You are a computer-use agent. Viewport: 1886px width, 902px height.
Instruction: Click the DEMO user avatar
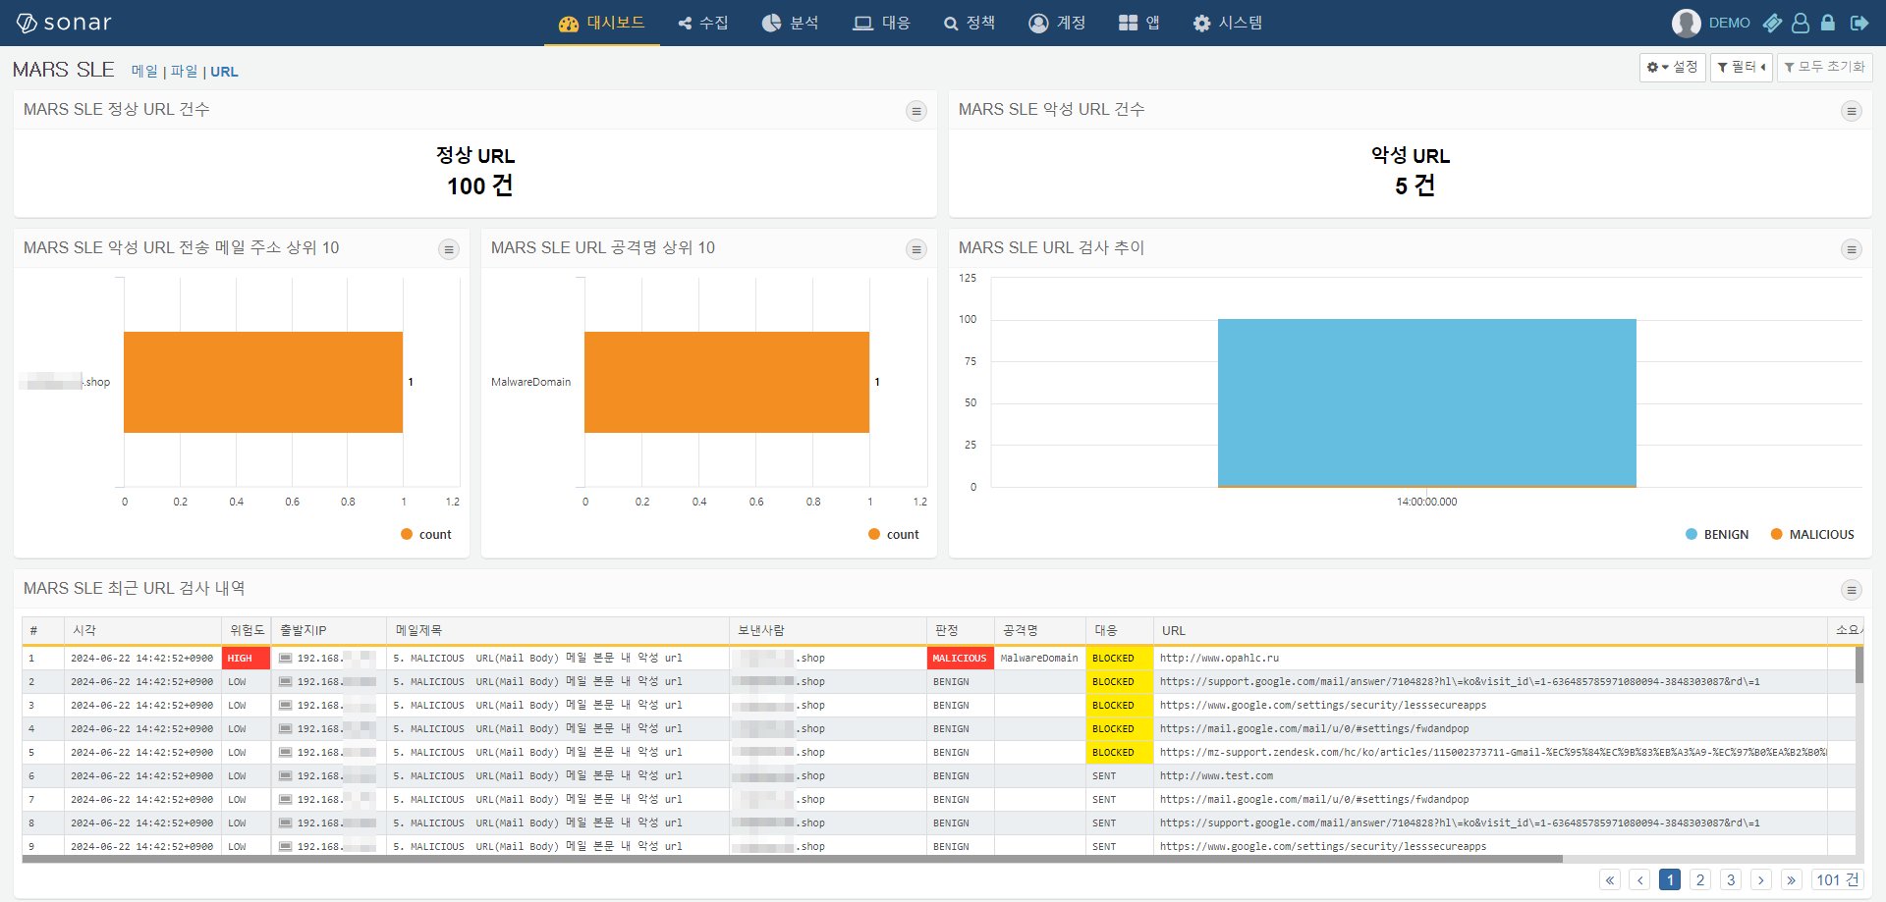pyautogui.click(x=1686, y=23)
